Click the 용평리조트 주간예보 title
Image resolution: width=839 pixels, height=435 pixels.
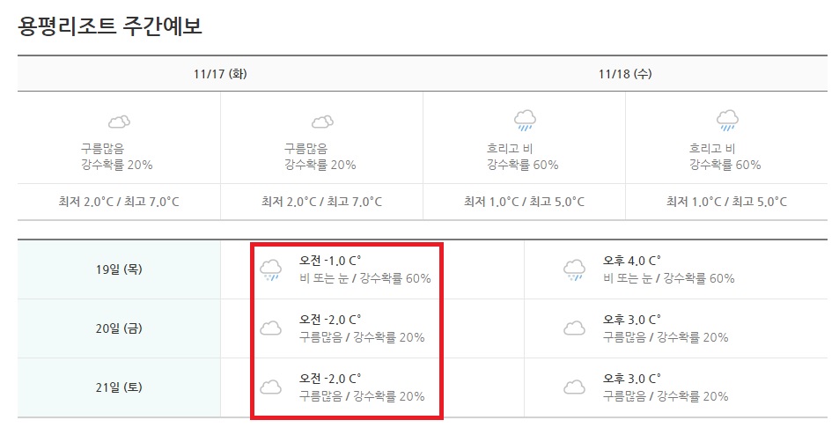(x=110, y=26)
